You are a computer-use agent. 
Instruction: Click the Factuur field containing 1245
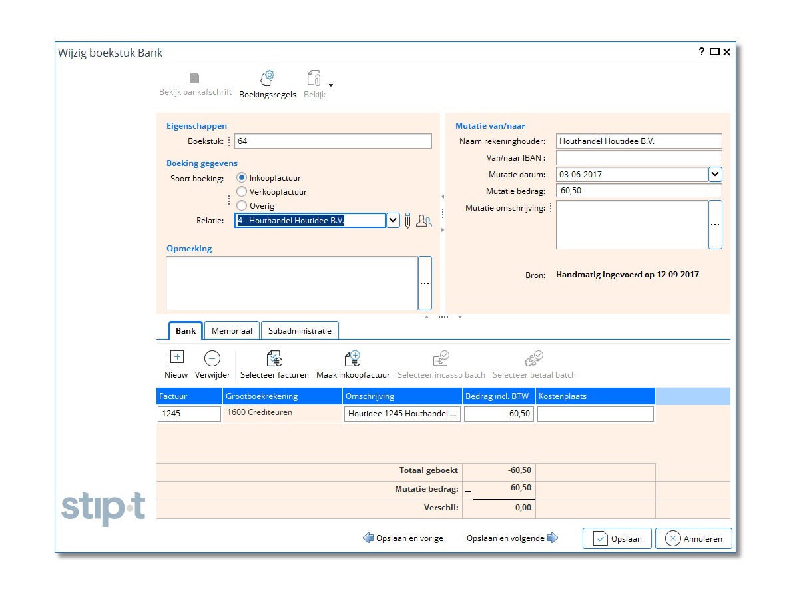click(x=189, y=414)
